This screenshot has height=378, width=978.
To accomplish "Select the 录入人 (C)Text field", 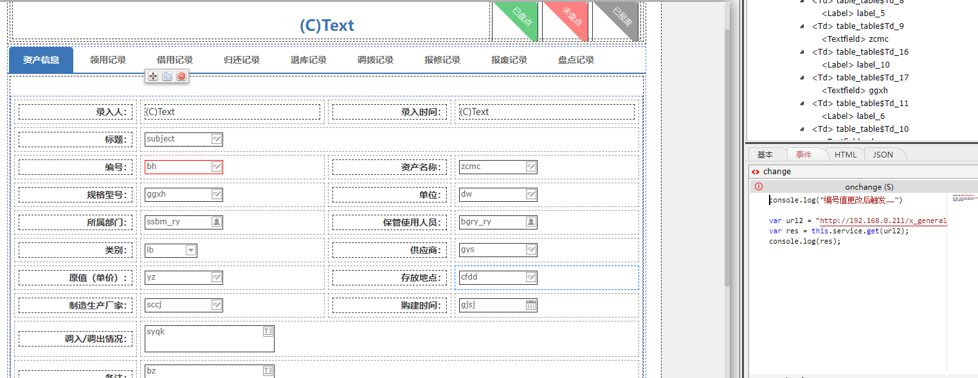I will coord(232,112).
